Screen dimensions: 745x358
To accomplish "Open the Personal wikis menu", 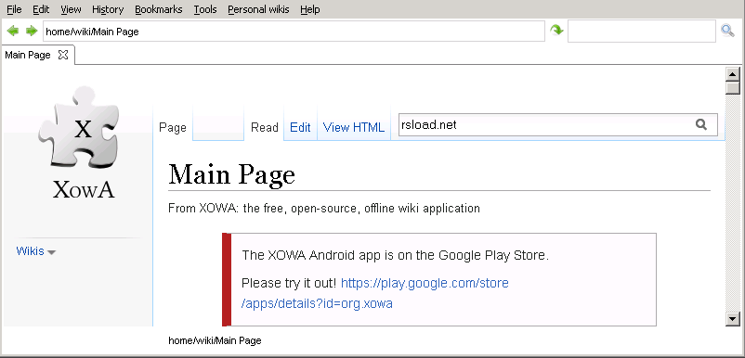I will 258,9.
